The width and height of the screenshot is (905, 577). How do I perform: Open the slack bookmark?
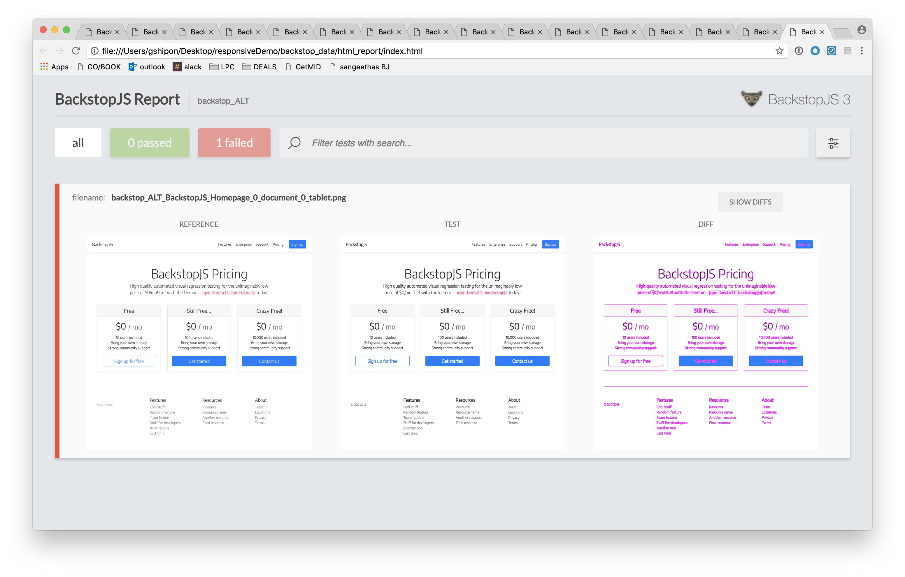pyautogui.click(x=187, y=67)
